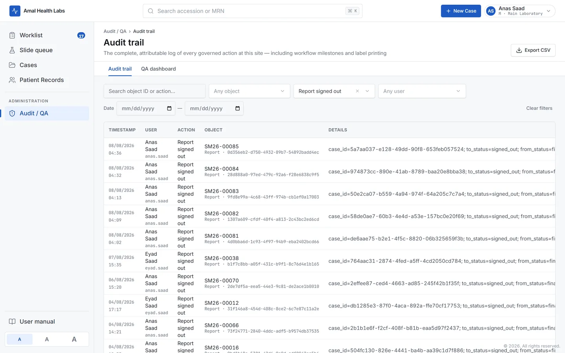Open the Any object dropdown
Image resolution: width=565 pixels, height=353 pixels.
[250, 91]
